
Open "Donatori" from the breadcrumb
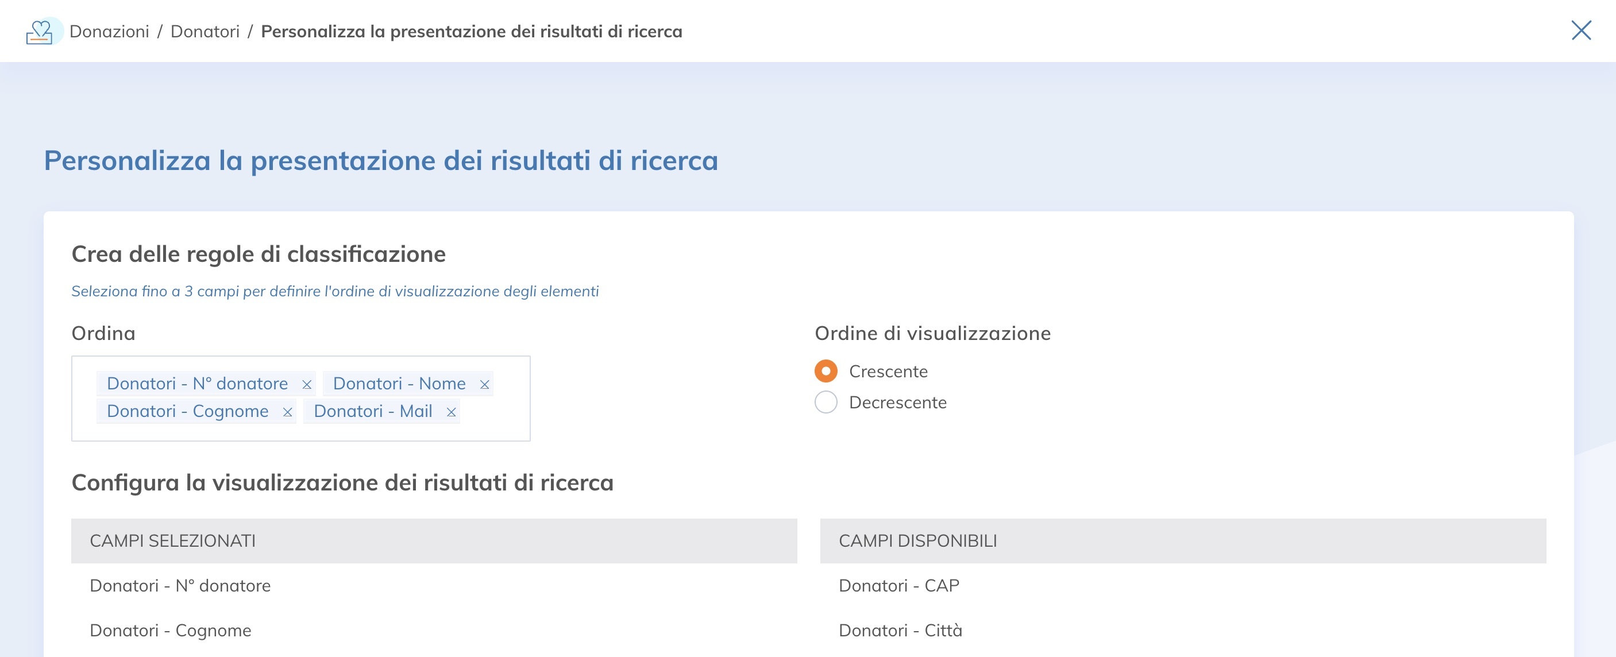(205, 30)
